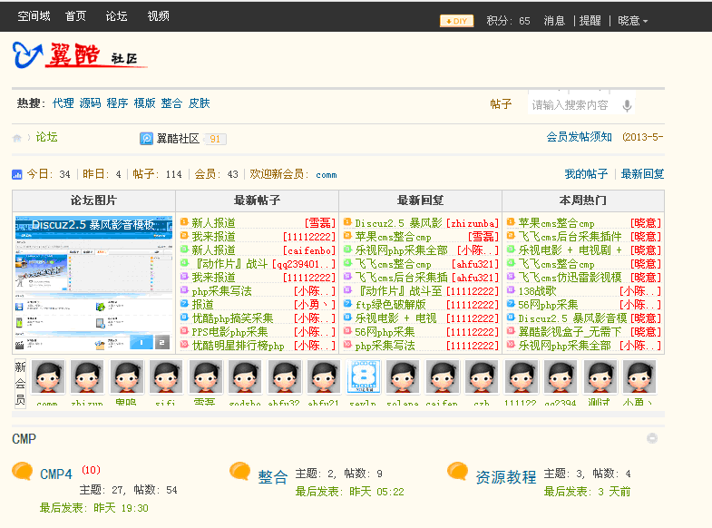Open 视频 in top navigation

pos(159,16)
